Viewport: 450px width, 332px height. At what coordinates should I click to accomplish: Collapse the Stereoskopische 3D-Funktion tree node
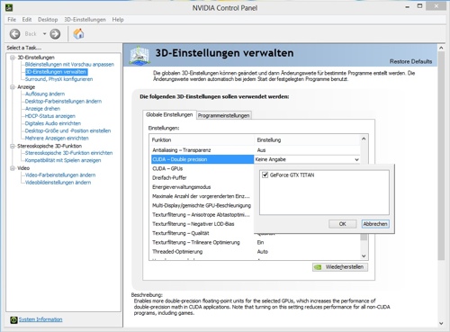coord(13,146)
